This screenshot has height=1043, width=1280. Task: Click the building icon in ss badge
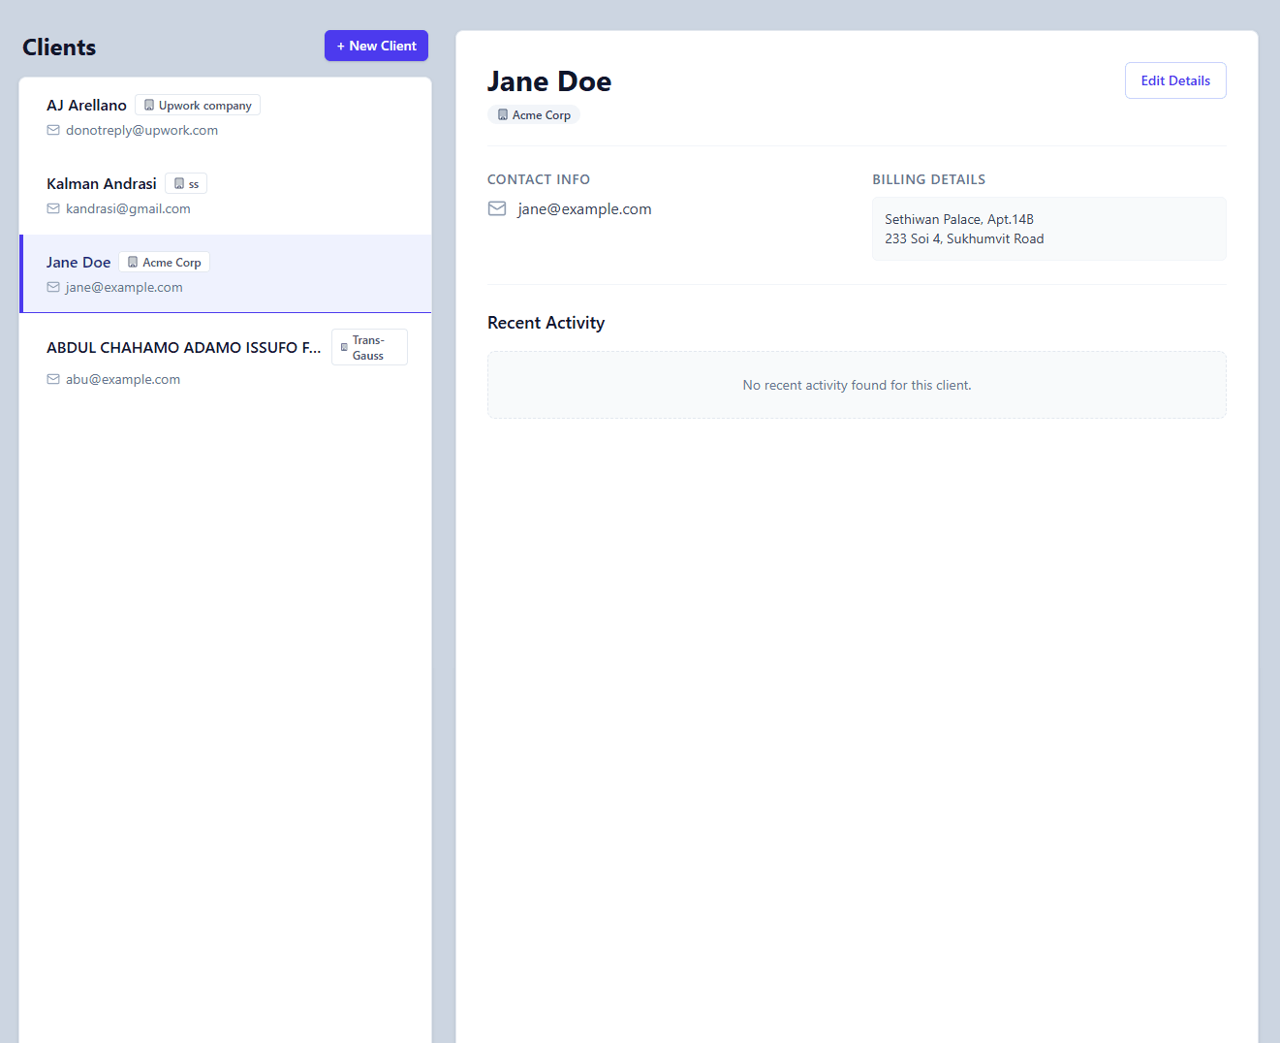pos(179,184)
